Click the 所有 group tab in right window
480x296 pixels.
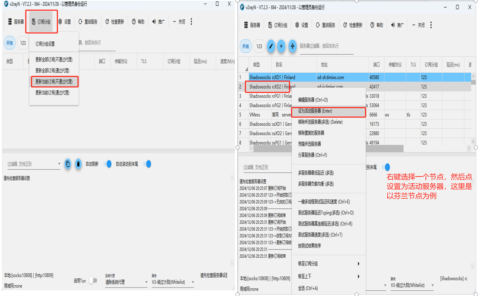(245, 46)
